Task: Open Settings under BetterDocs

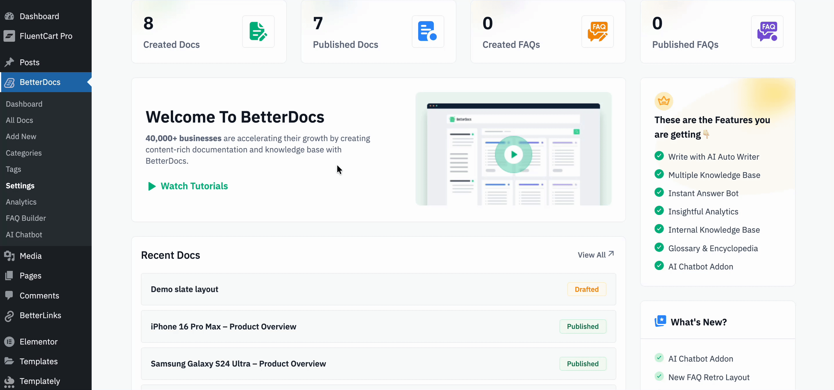Action: (x=20, y=185)
